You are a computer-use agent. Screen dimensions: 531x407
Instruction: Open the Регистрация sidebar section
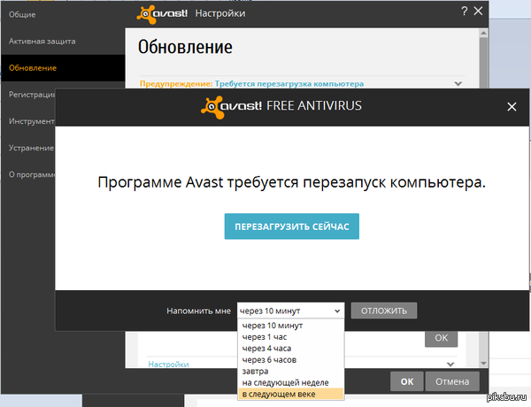[x=32, y=95]
